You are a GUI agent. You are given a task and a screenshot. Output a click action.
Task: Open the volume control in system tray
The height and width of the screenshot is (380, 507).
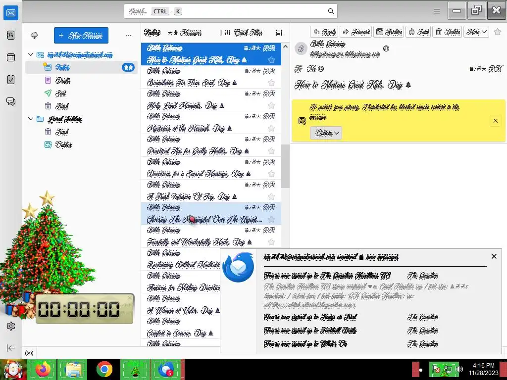tap(460, 369)
